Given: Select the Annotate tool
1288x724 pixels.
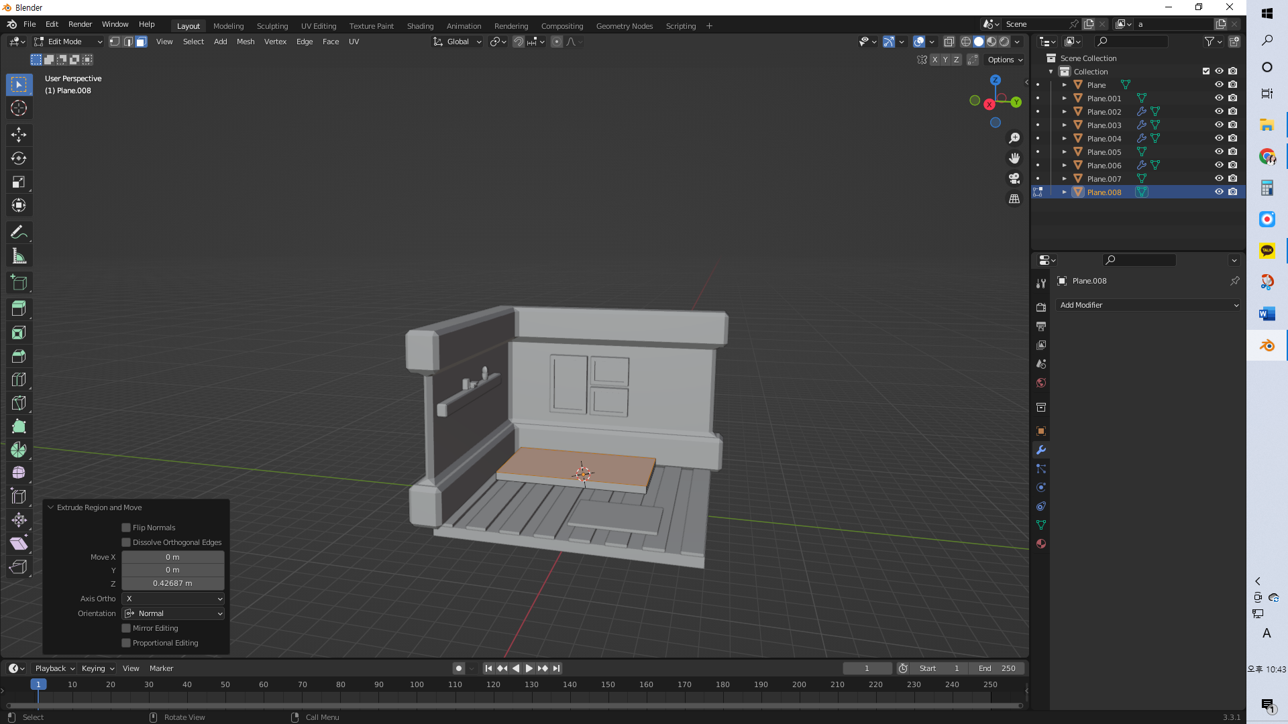Looking at the screenshot, I should pos(19,232).
